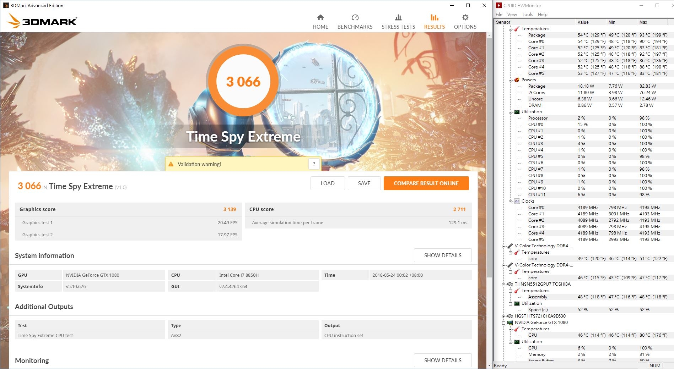
Task: Click the options gear icon
Action: click(465, 17)
